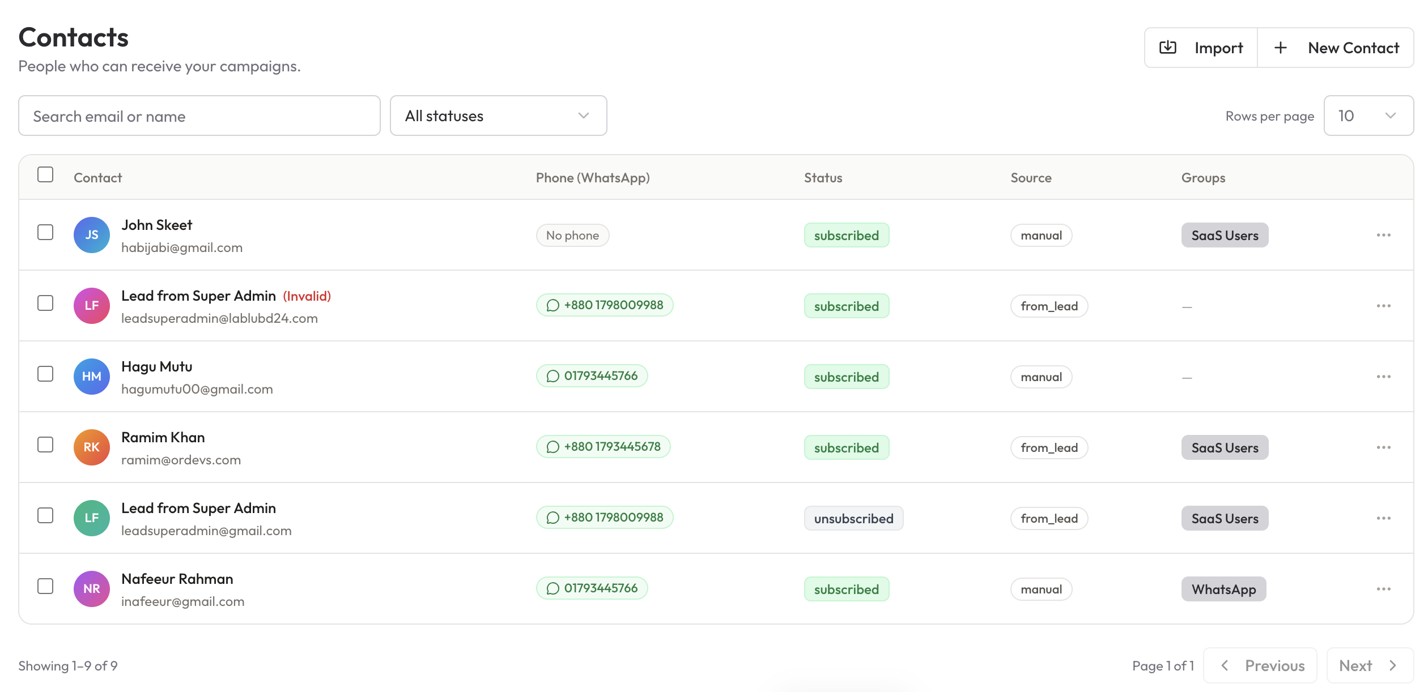Click the NR avatar of Nafeeur Rahman
This screenshot has width=1428, height=692.
pos(92,589)
